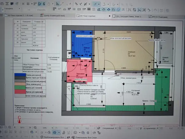Expand the 54% zoom level arrow

[x=52, y=128]
